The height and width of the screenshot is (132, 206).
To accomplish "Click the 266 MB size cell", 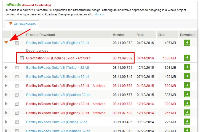I will tap(170, 113).
